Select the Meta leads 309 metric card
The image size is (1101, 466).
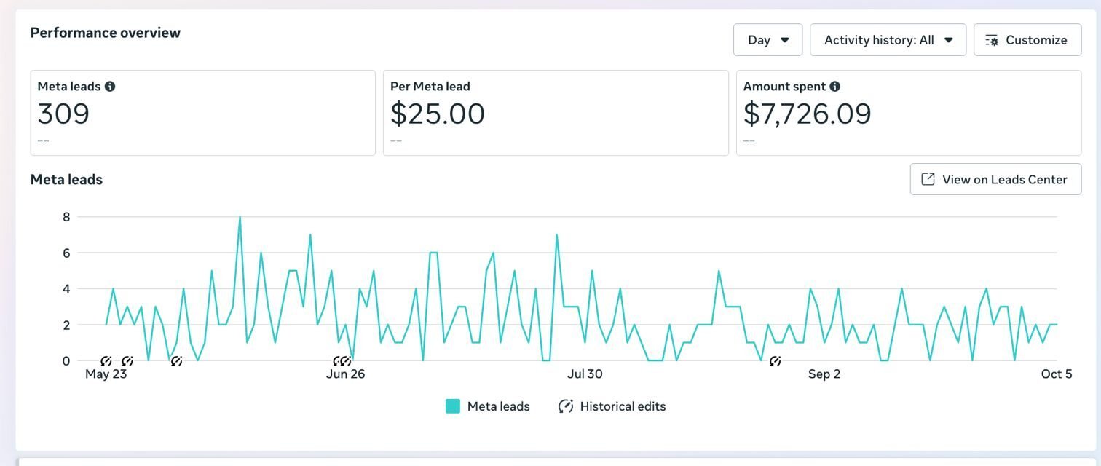click(x=202, y=113)
